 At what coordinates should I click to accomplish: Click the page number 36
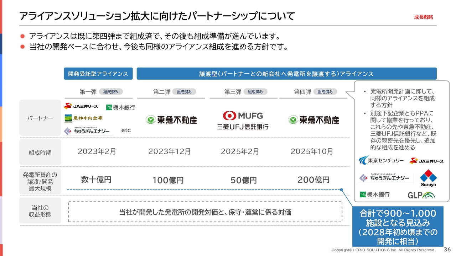pos(447,250)
